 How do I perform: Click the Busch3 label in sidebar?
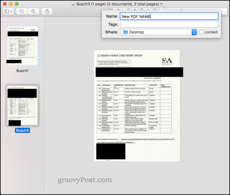(x=22, y=130)
